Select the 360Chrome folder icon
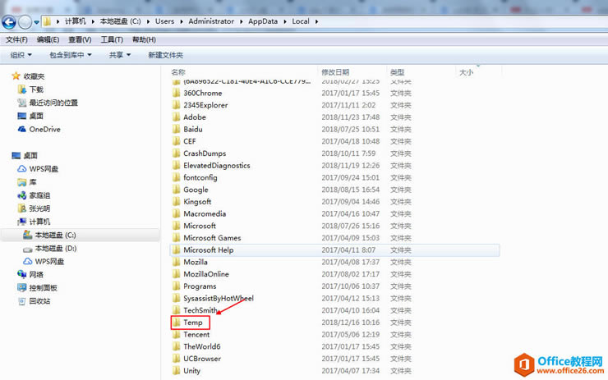608x380 pixels. [177, 93]
